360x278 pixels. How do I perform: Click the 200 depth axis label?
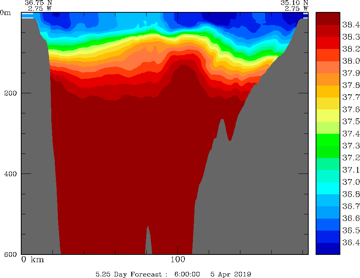(10, 93)
